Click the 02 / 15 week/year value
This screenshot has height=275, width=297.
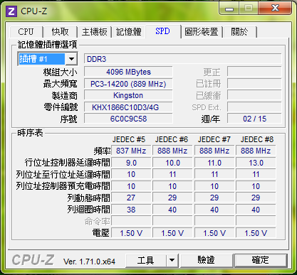coord(254,119)
